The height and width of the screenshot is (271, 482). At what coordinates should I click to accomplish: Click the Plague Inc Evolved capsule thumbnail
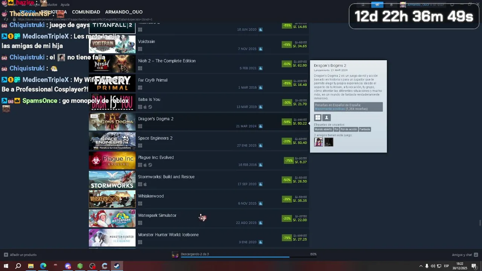pos(112,160)
